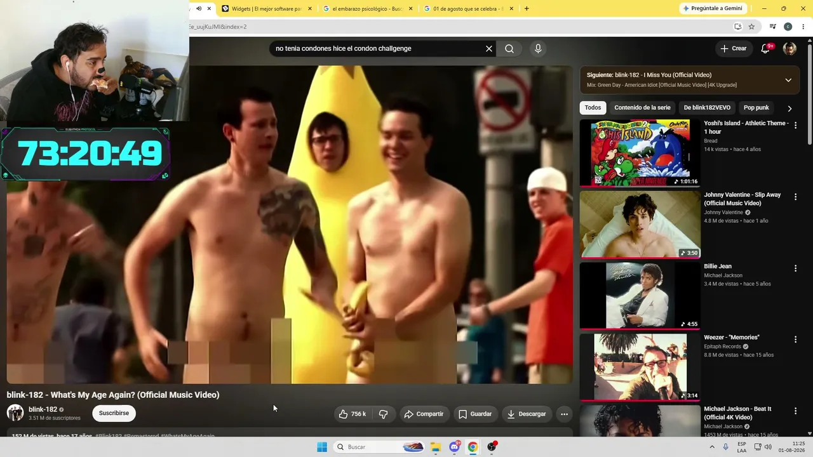Open options for Yoshi's Island video
The width and height of the screenshot is (813, 457).
coord(795,126)
